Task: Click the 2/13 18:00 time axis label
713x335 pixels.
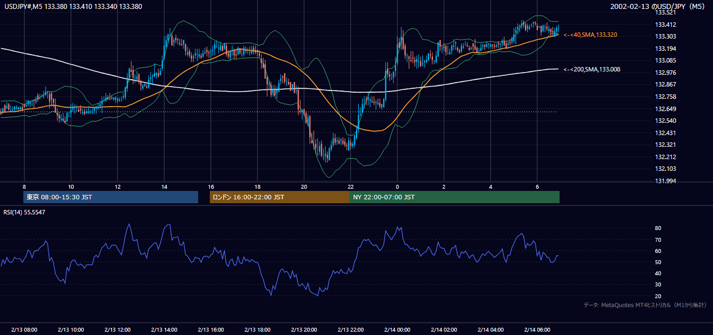Action: tap(257, 329)
